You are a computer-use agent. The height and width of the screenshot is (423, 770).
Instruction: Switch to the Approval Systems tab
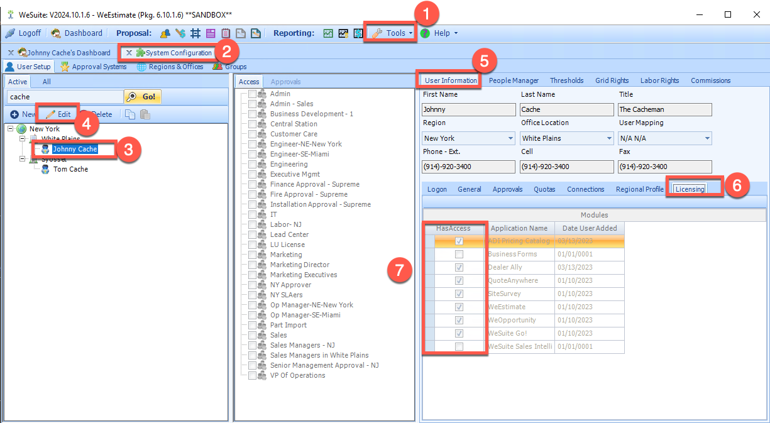coord(93,67)
